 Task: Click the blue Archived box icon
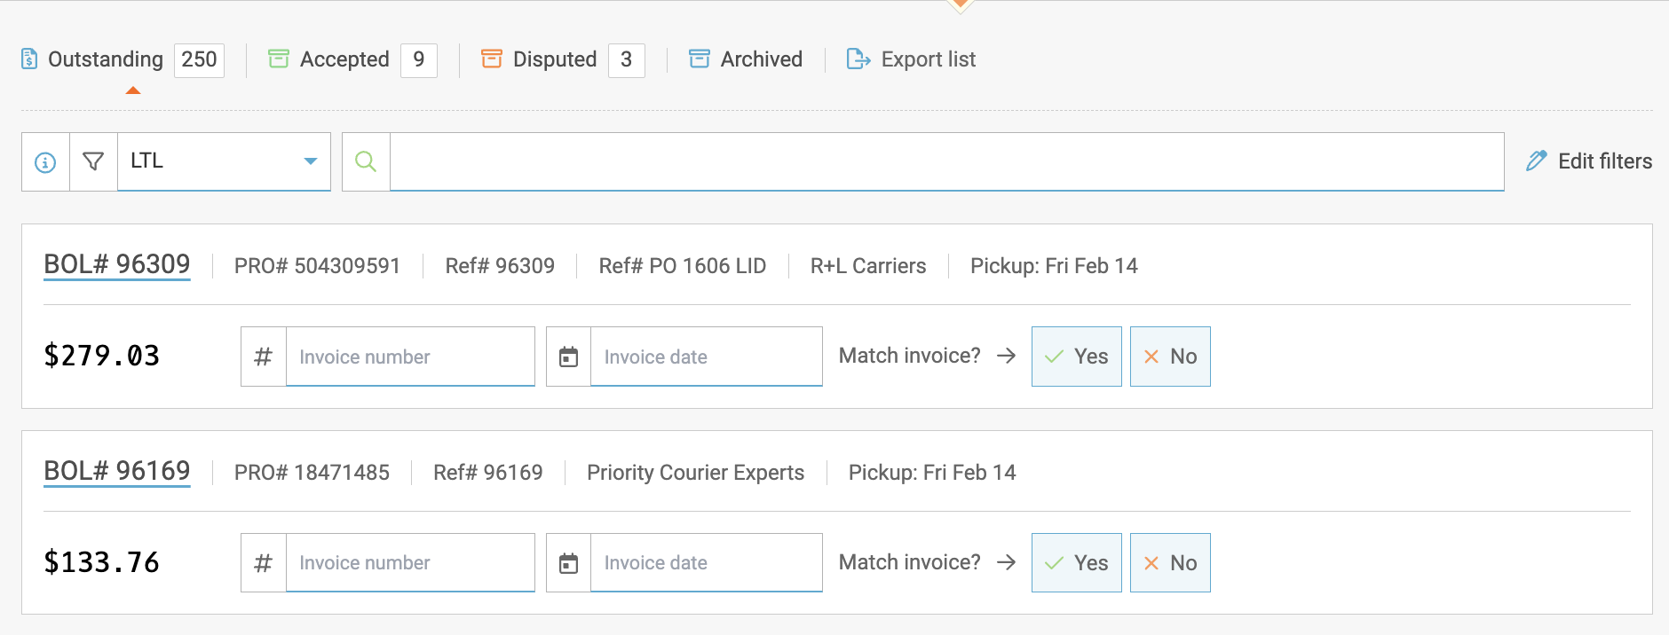point(700,59)
